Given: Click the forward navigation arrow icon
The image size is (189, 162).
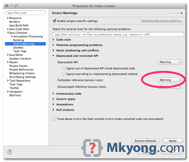Looking at the screenshot, I should (x=174, y=13).
